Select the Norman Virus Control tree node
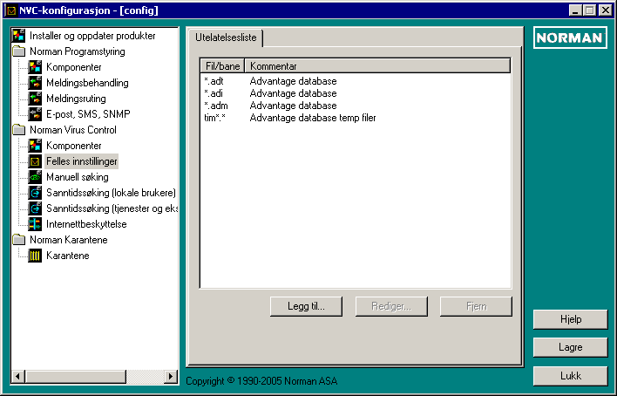Image resolution: width=617 pixels, height=396 pixels. (73, 130)
